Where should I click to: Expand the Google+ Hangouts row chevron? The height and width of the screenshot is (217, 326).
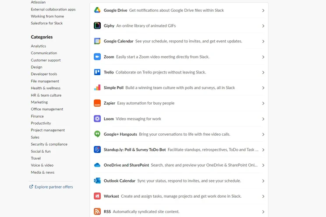pos(263,134)
